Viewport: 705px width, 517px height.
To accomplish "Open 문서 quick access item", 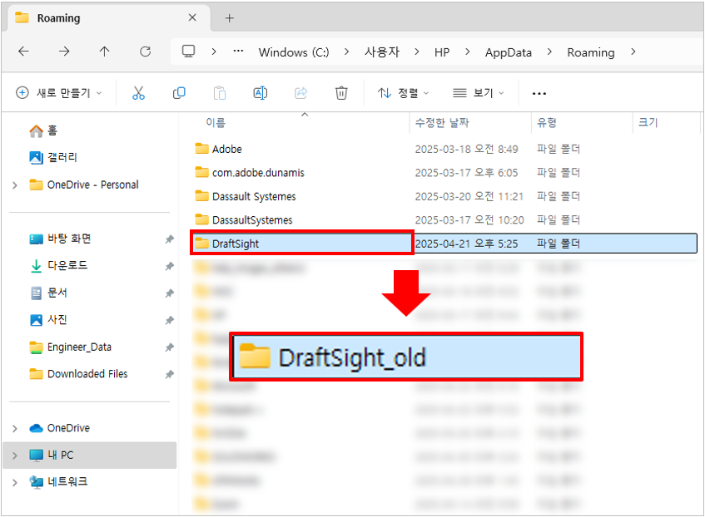I will click(48, 293).
